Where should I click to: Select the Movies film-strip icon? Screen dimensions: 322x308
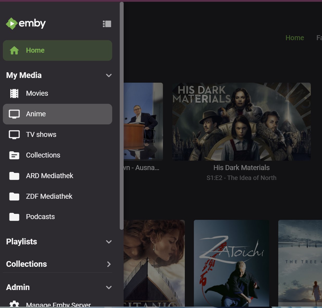[14, 93]
